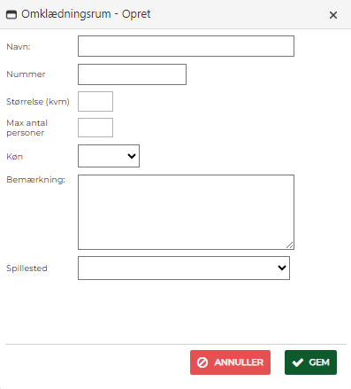Click the Max antal personer input box
Screen dimensions: 351x389
click(x=95, y=128)
